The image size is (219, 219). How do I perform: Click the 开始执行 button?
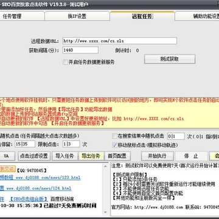click(x=157, y=156)
